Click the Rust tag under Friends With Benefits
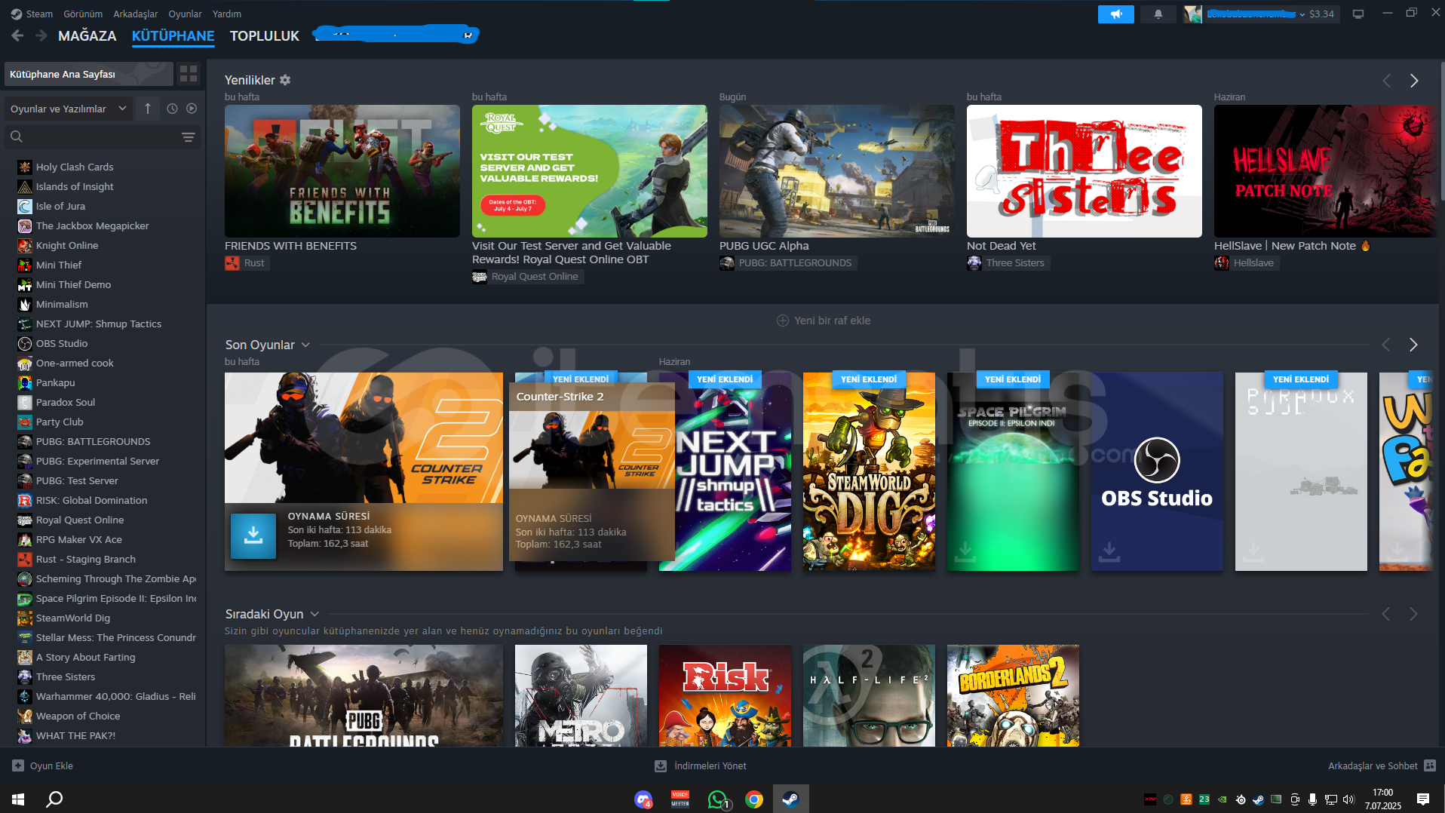Image resolution: width=1445 pixels, height=813 pixels. coord(246,263)
